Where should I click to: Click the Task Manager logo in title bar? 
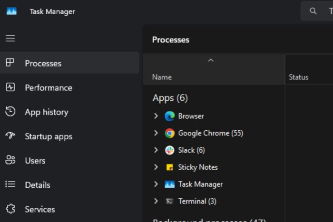click(11, 11)
